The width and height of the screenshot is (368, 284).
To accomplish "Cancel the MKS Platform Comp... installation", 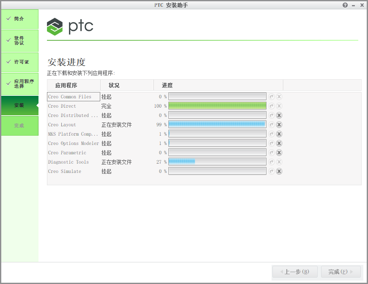I will pos(279,134).
